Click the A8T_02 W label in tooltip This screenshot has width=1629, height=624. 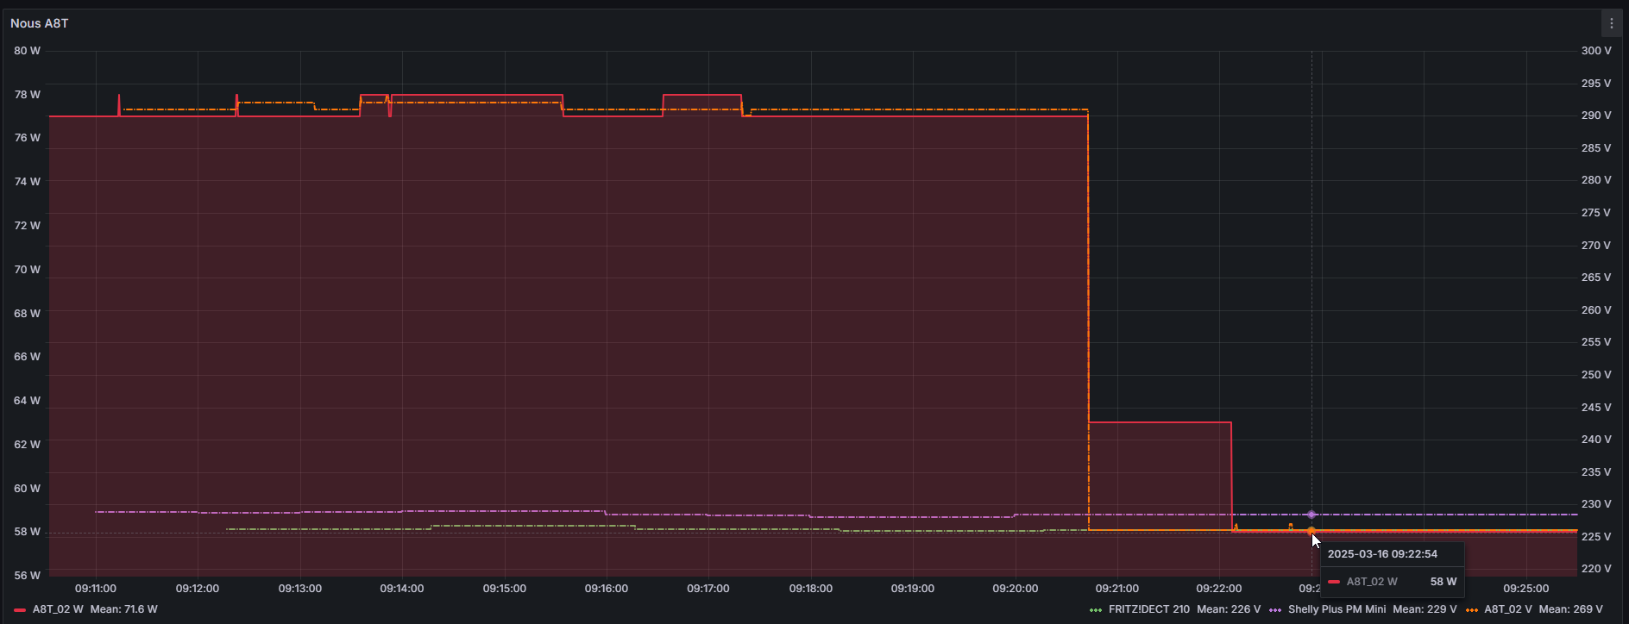[1372, 582]
